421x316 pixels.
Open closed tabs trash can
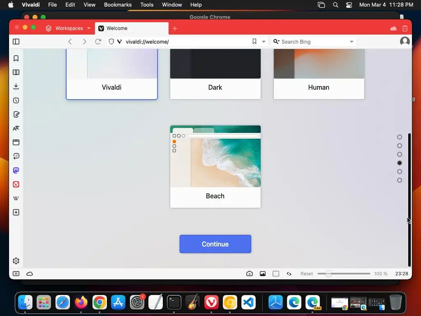click(x=405, y=28)
